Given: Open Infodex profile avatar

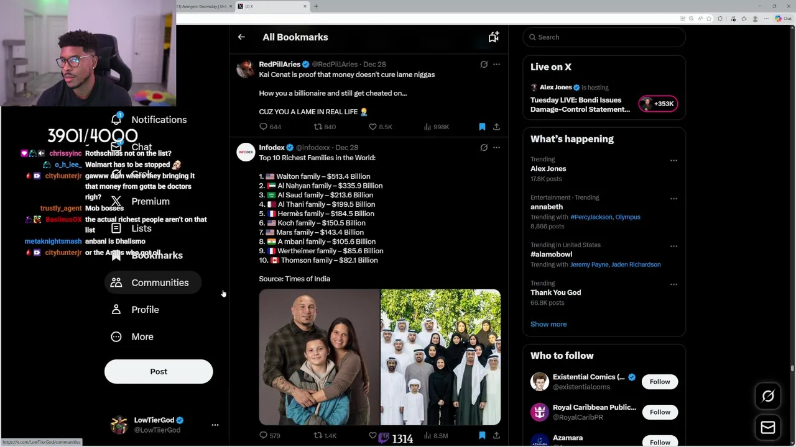Looking at the screenshot, I should point(246,152).
